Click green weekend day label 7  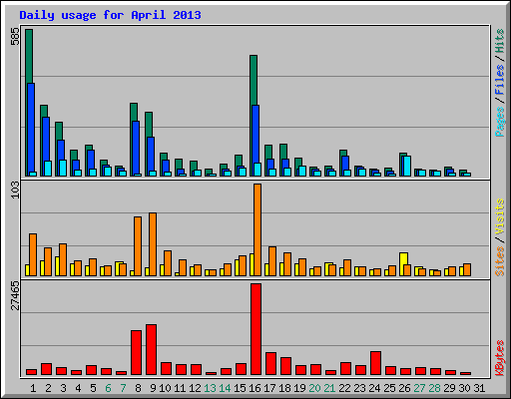tap(123, 388)
